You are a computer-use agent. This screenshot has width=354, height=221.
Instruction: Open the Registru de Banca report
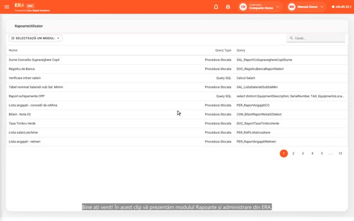(x=22, y=69)
